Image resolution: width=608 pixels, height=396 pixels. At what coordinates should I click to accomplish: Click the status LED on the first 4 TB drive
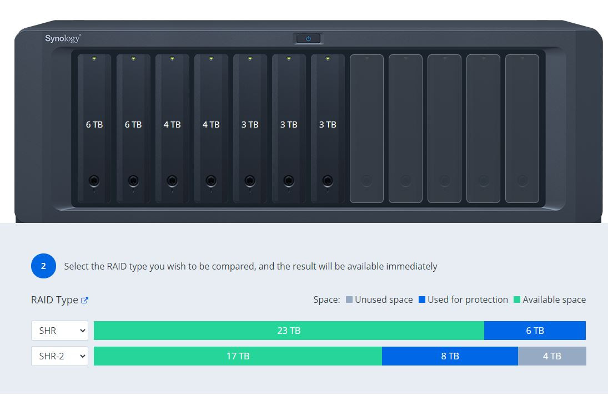[x=172, y=58]
